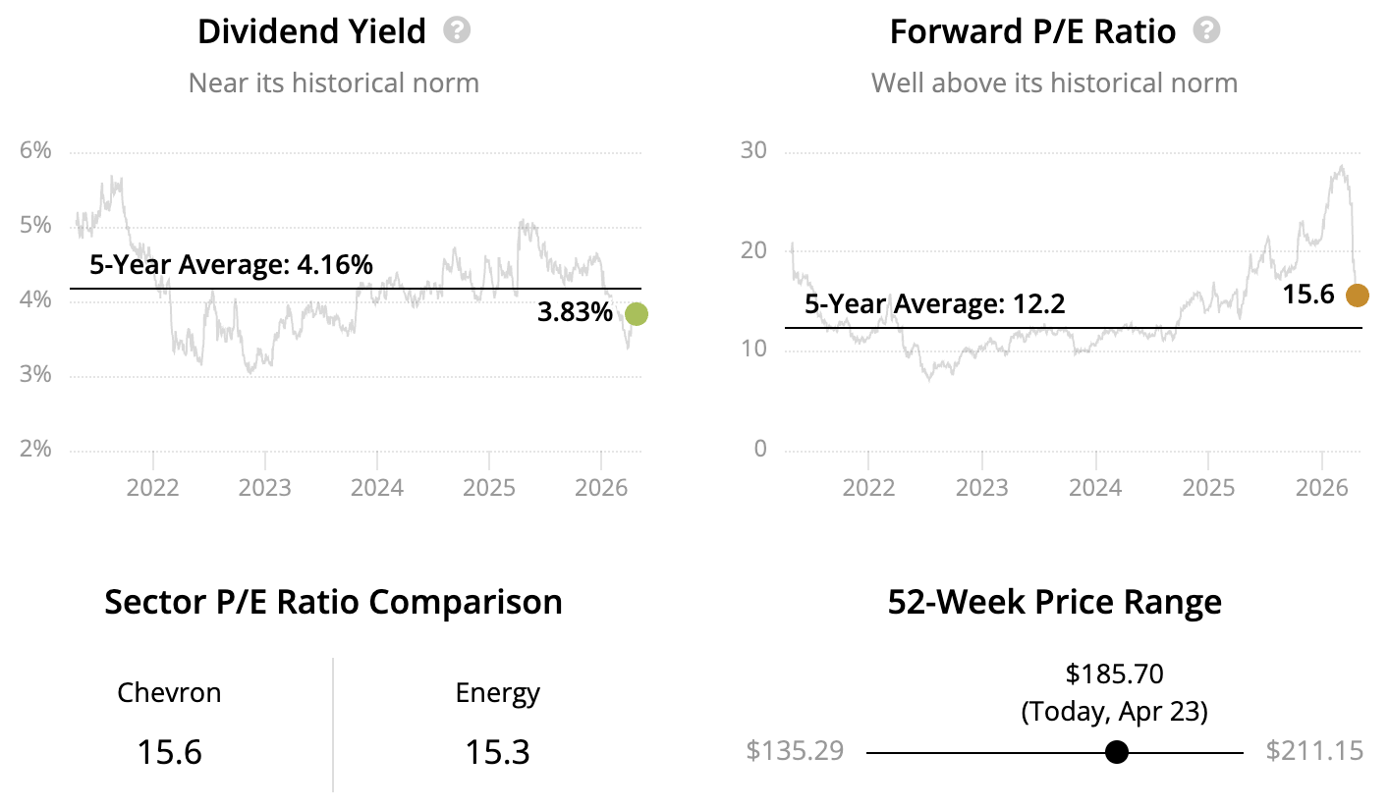Click the "Well above its historical norm" subtitle

pyautogui.click(x=1054, y=82)
